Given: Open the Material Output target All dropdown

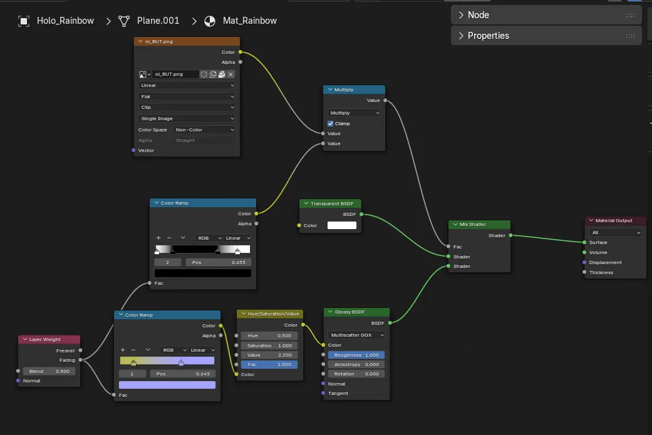Looking at the screenshot, I should click(x=616, y=232).
